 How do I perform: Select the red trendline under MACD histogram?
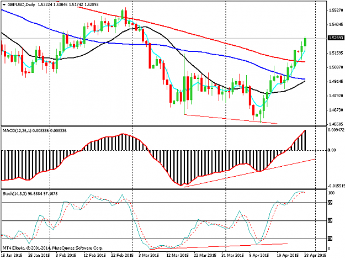[x=250, y=173]
